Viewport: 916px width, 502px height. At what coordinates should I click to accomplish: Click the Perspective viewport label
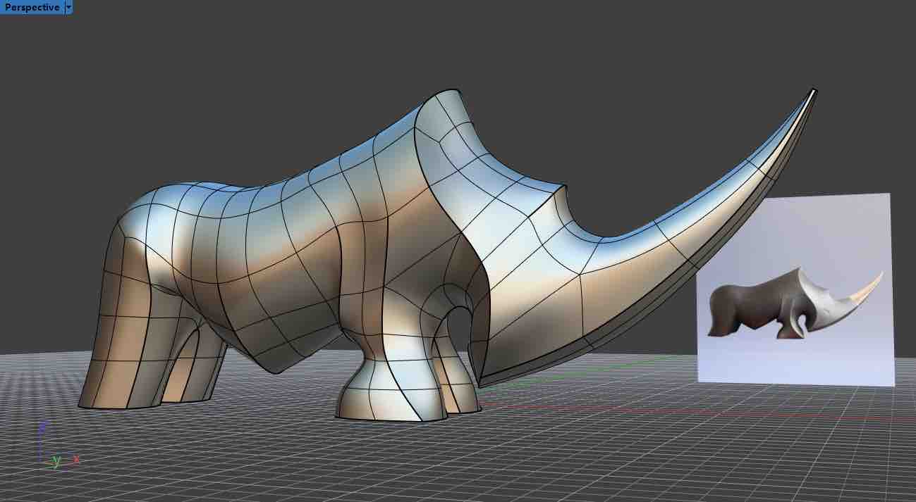pos(32,7)
